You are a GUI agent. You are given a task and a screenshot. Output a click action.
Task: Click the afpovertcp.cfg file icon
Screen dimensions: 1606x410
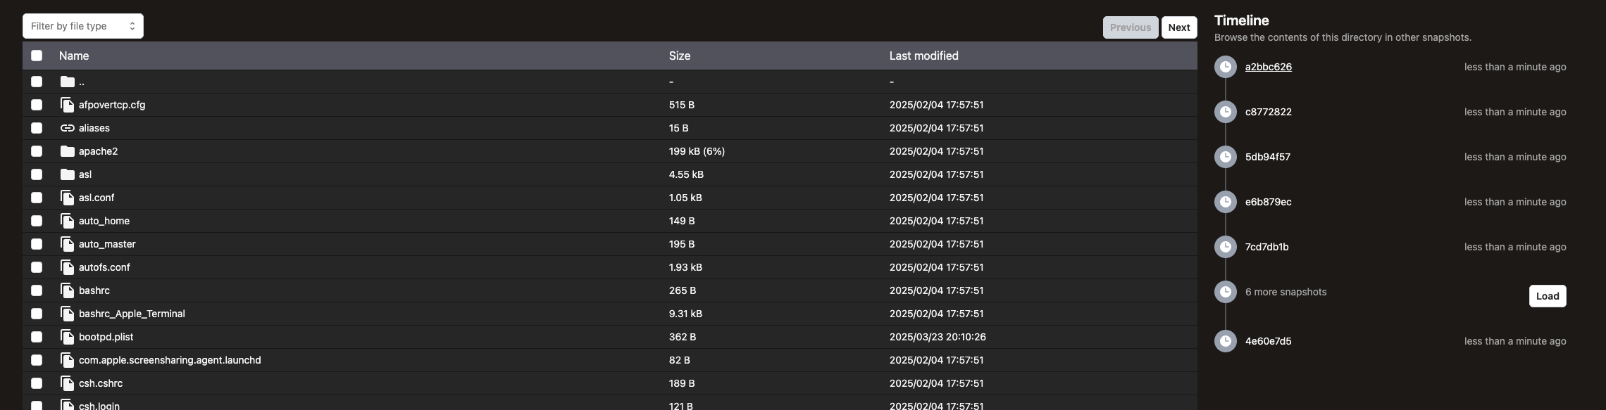tap(68, 105)
